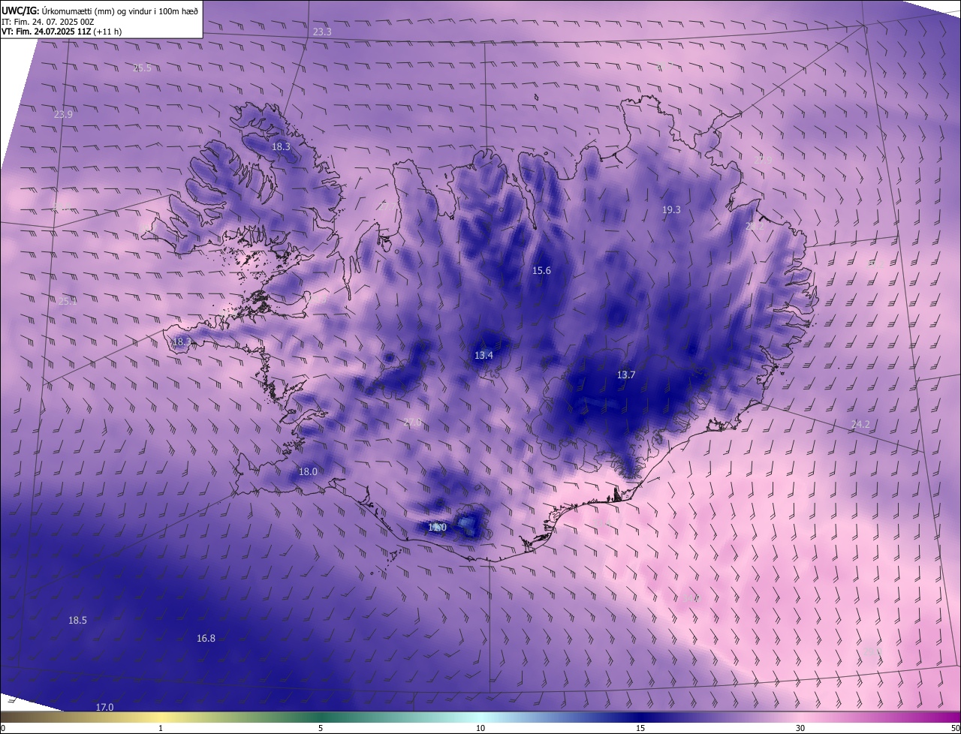Click the 23.9 value label
Screen dimensions: 961x734
pos(63,115)
